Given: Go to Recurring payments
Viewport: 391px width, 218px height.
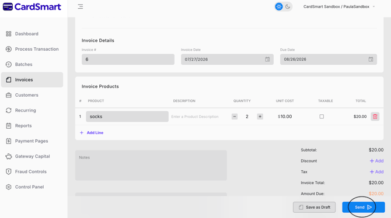Looking at the screenshot, I should [x=26, y=110].
